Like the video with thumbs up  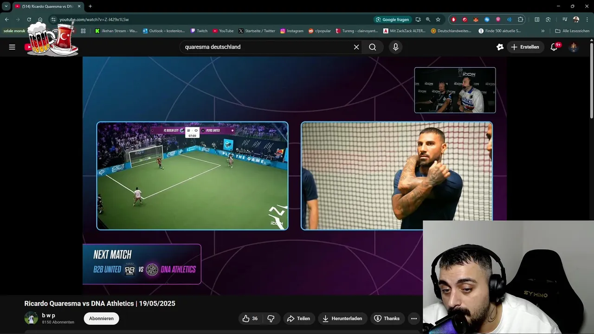[250, 318]
